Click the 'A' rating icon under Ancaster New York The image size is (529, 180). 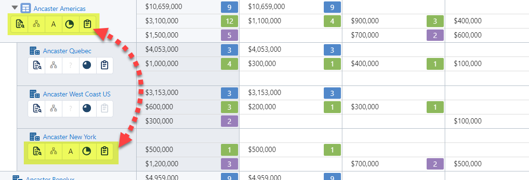click(x=70, y=152)
